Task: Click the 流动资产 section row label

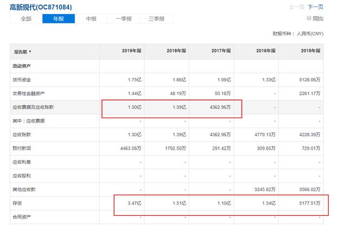Action: coord(22,66)
